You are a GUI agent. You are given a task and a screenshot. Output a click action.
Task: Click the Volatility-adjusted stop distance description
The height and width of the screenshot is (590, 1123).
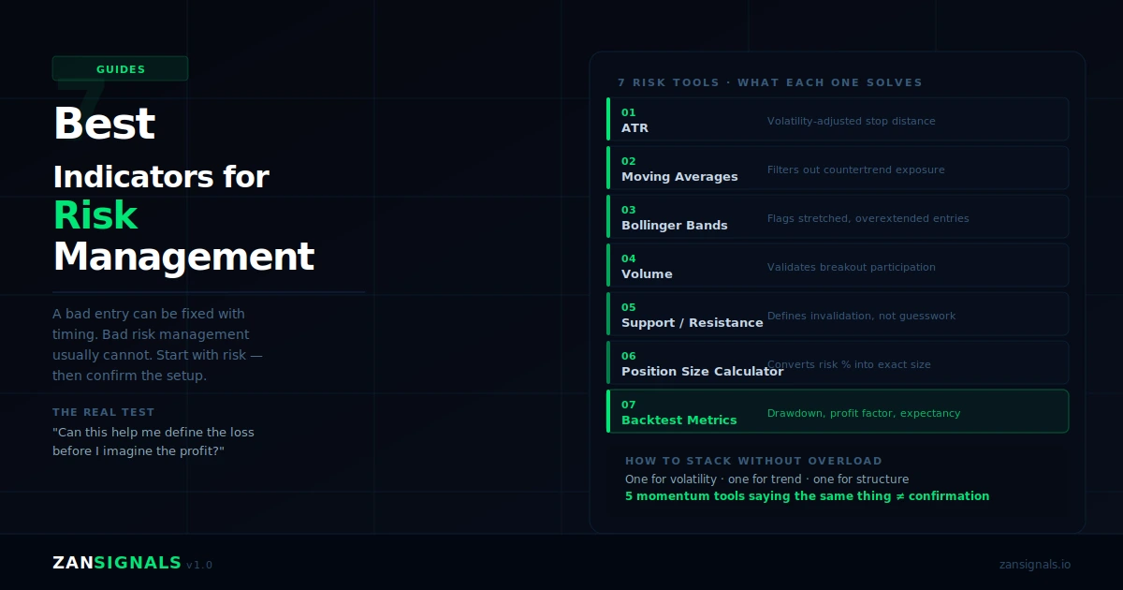[851, 121]
